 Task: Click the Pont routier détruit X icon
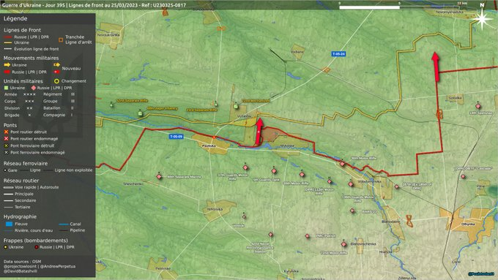coord(6,132)
